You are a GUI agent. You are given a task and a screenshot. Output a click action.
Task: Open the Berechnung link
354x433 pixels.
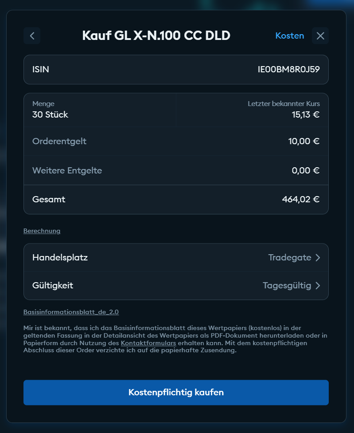42,231
